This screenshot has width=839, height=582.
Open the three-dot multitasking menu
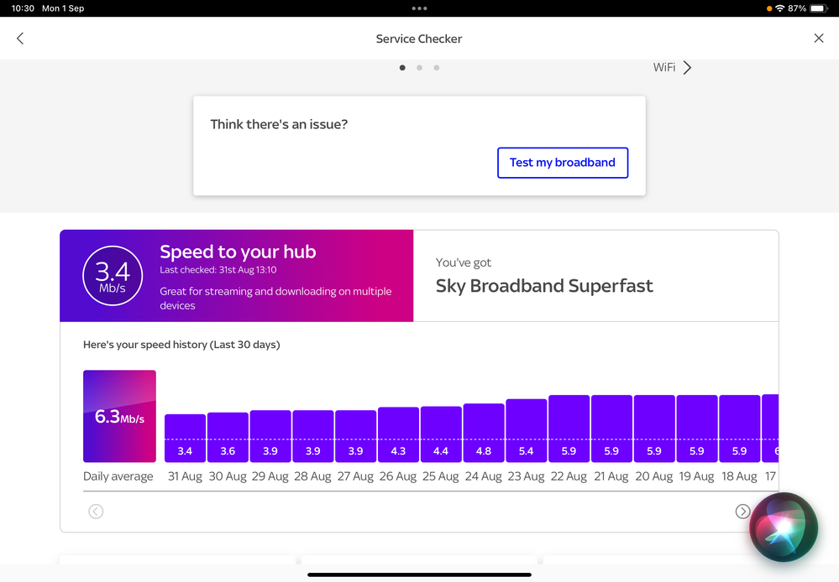(419, 8)
